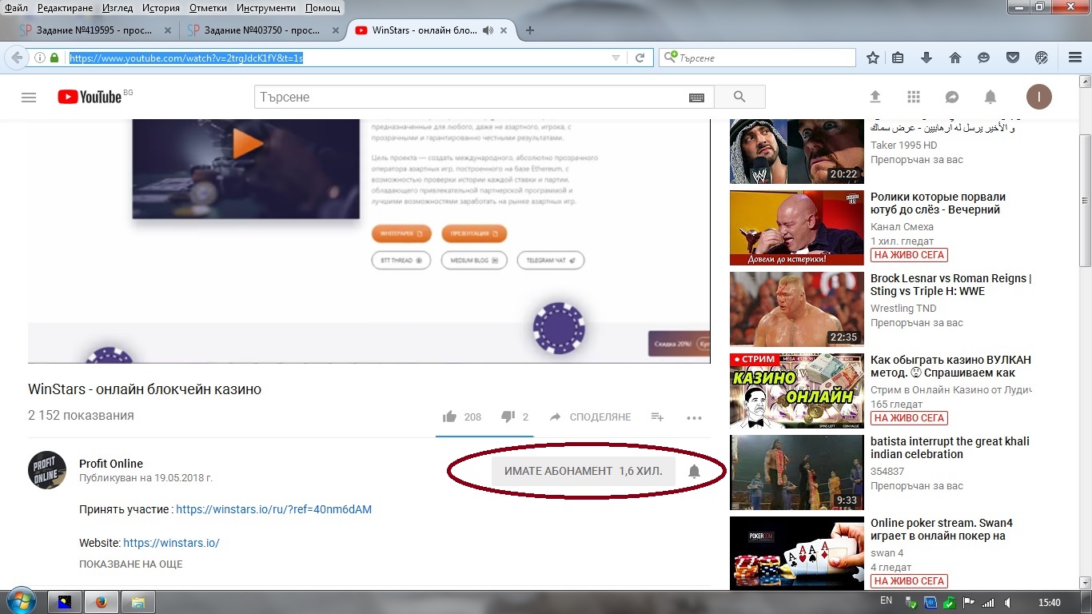Click the volume speaker tray icon
Image resolution: width=1092 pixels, height=614 pixels.
(x=1008, y=603)
